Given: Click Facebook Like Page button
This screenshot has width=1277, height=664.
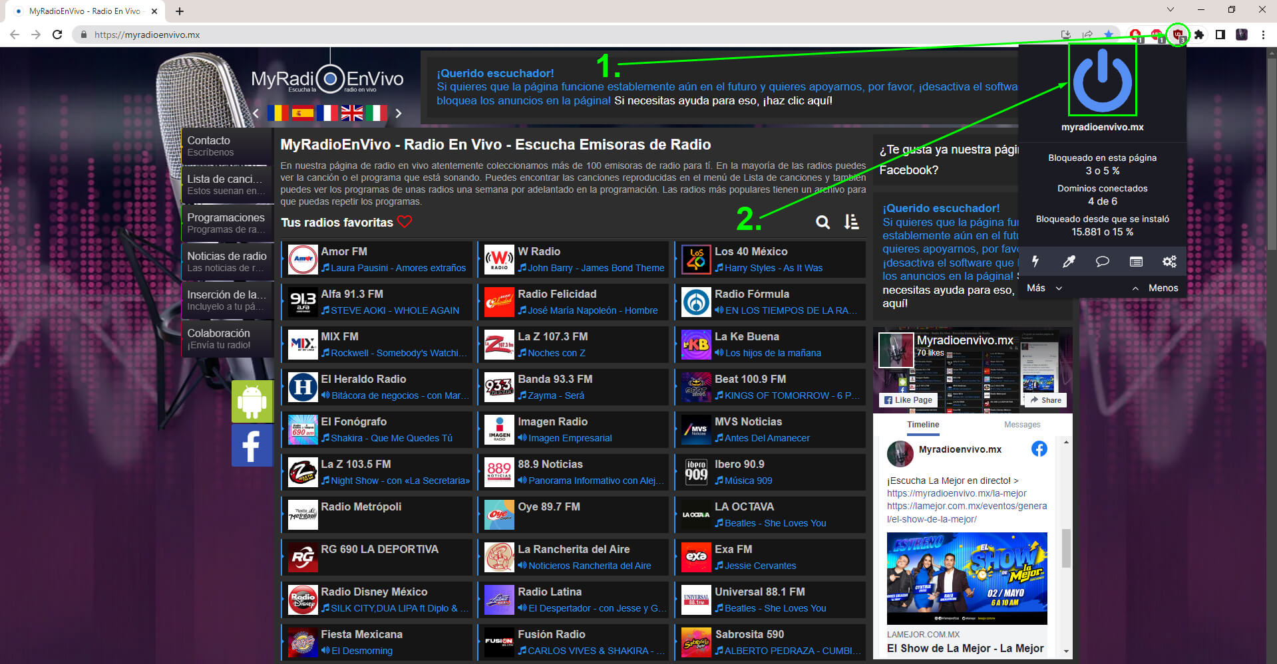Looking at the screenshot, I should point(908,399).
